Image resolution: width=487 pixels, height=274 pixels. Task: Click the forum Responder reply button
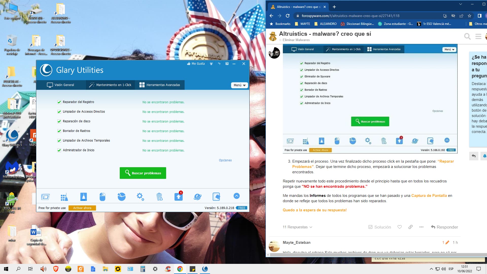point(444,227)
